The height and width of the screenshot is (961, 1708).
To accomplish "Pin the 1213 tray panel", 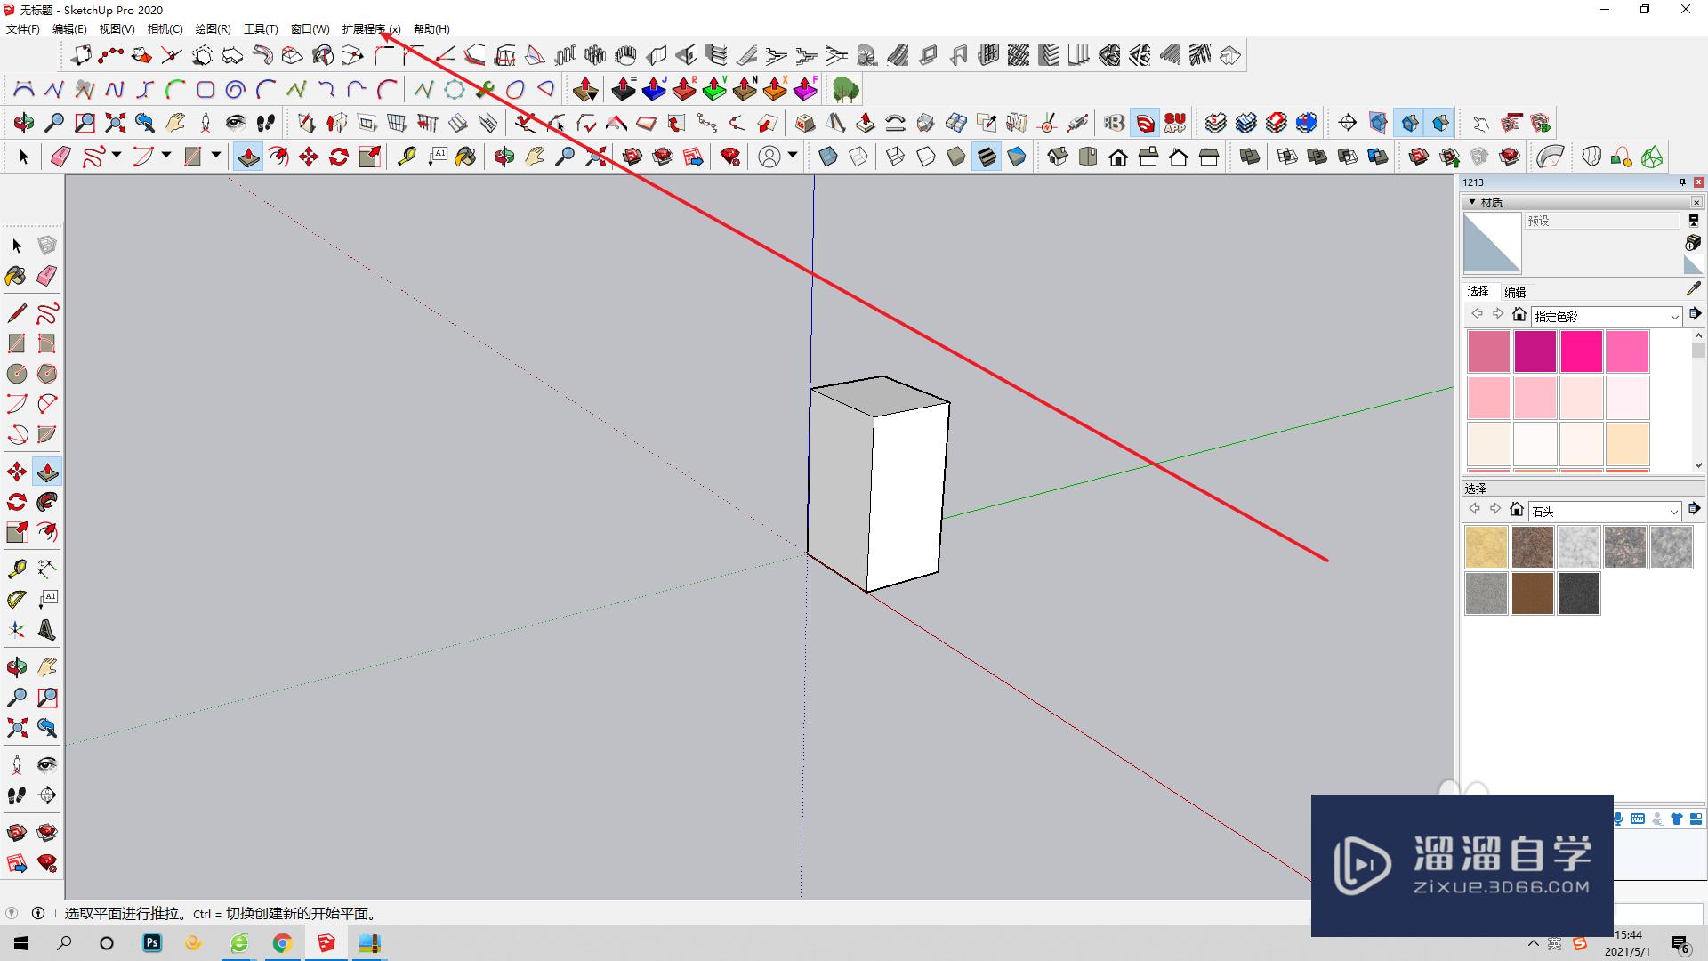I will click(x=1682, y=182).
